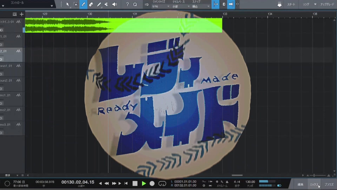Image resolution: width=337 pixels, height=190 pixels.
Task: Click waveform icon on the mo2_01 track
Action: click(19, 110)
